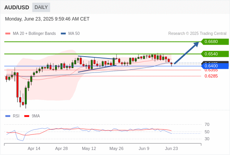The height and width of the screenshot is (155, 230).
Task: Click the RSI 70 axis label
Action: click(x=207, y=124)
